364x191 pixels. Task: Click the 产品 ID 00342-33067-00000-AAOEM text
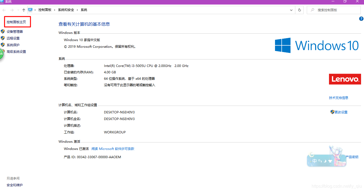[92, 157]
